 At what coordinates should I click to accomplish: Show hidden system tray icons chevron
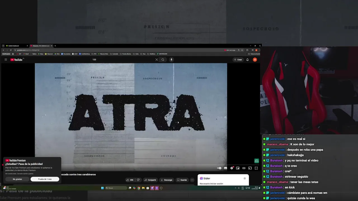(235, 188)
